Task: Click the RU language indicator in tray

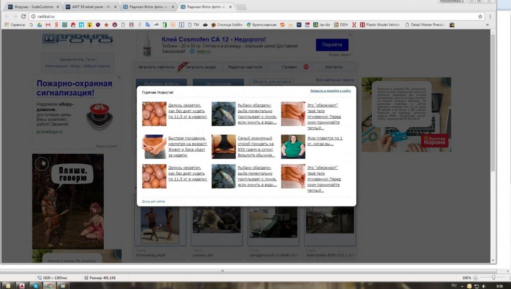Action: point(454,285)
